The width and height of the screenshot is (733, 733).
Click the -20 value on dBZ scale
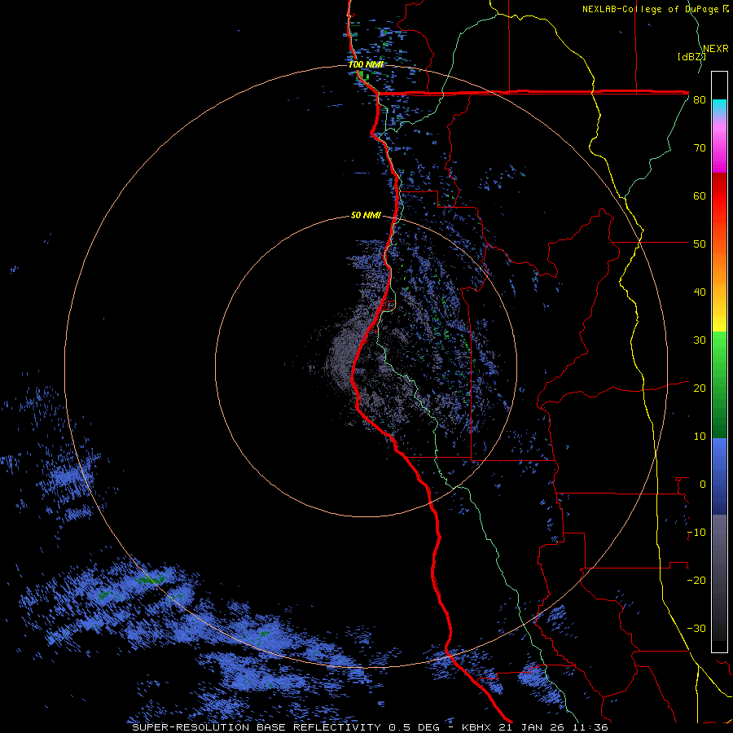696,580
